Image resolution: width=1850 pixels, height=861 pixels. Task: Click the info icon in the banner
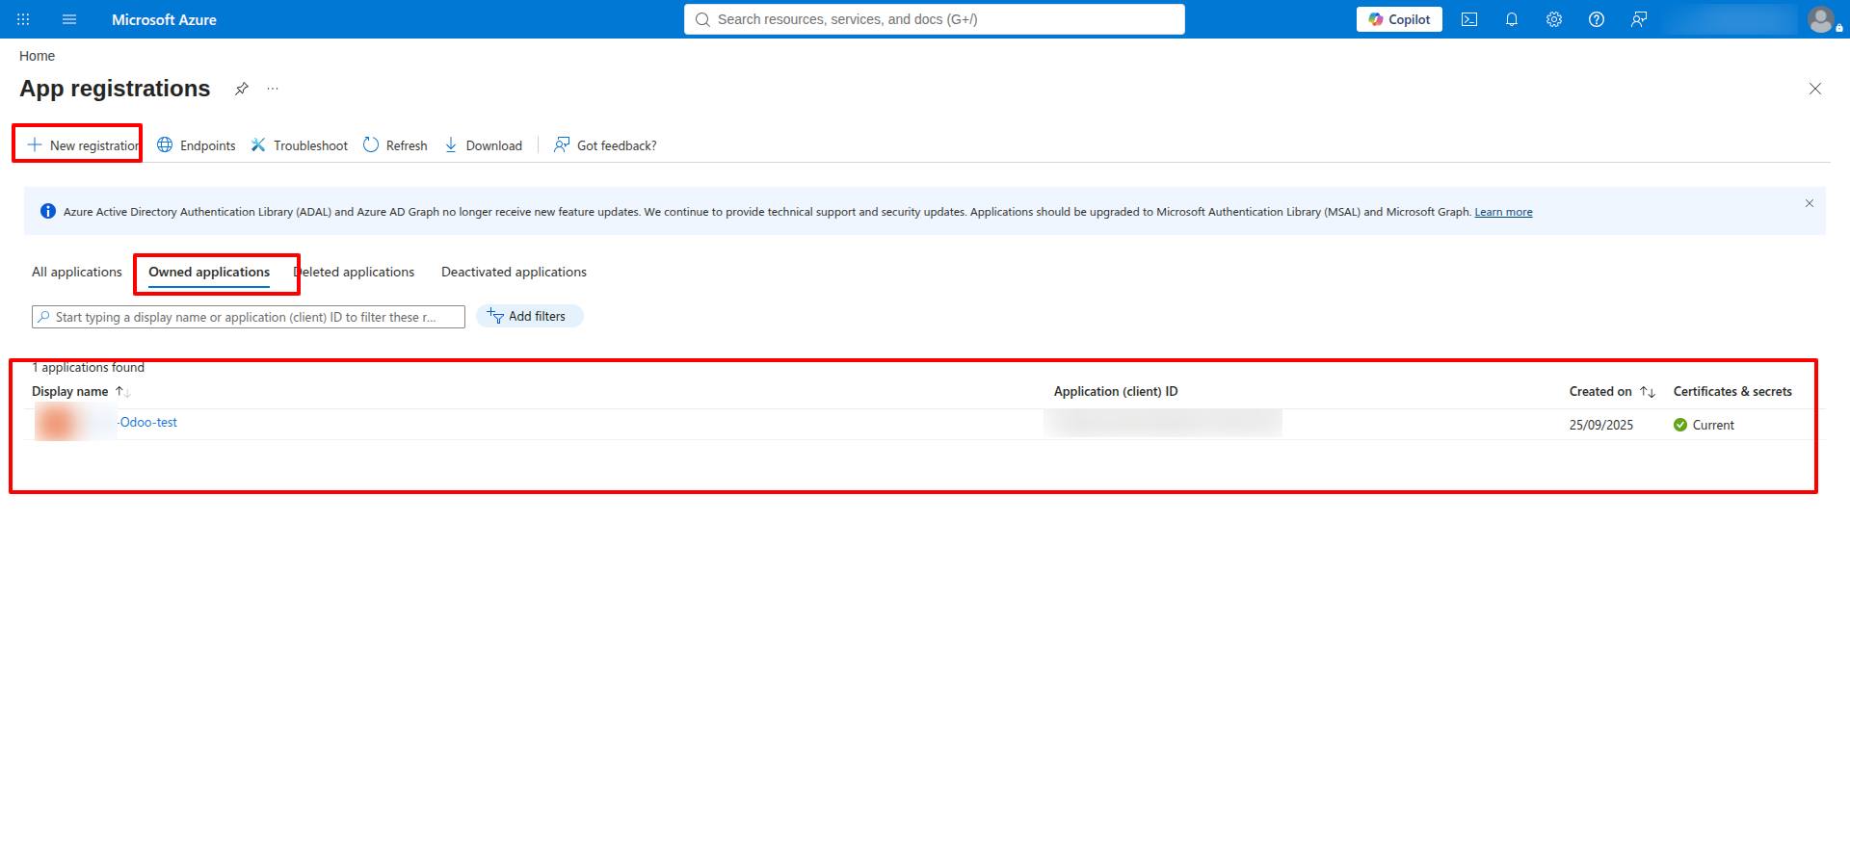point(48,211)
